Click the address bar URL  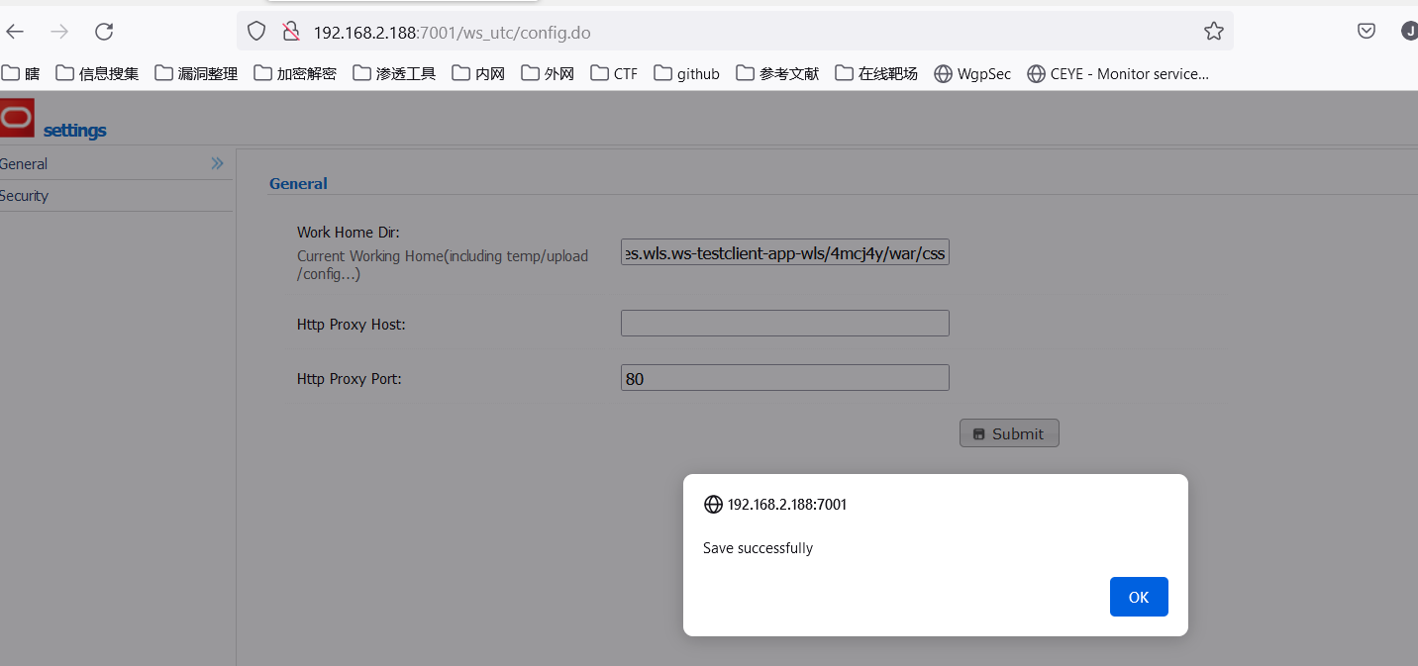452,33
